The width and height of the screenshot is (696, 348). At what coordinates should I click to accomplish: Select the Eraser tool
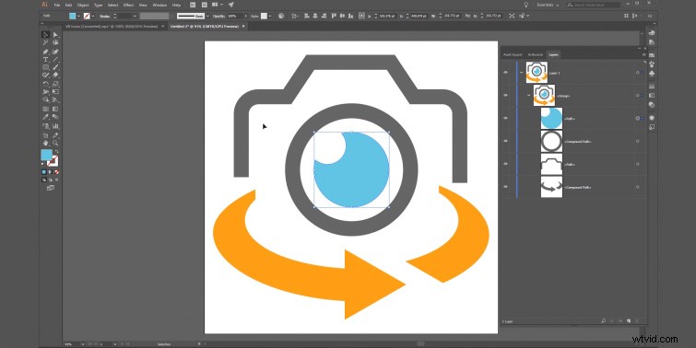(55, 75)
